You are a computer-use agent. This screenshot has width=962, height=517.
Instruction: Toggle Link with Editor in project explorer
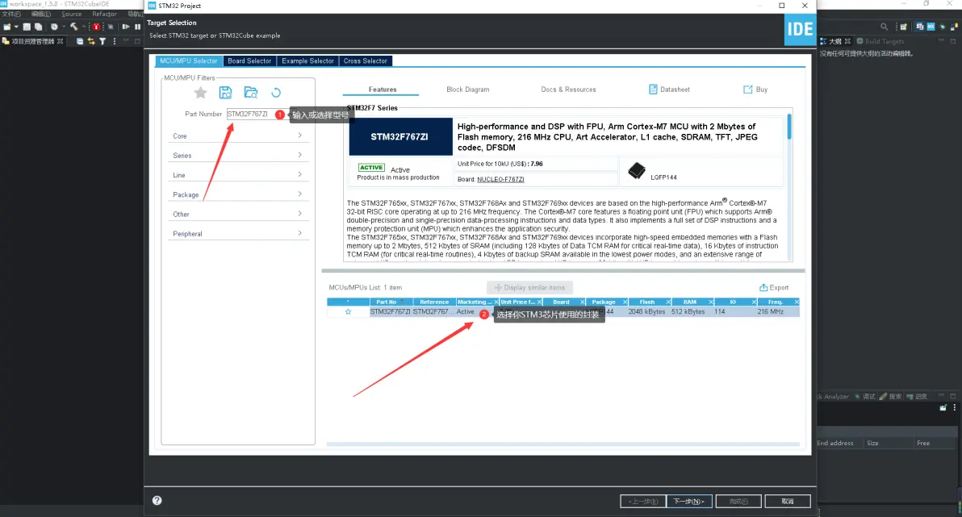point(91,41)
